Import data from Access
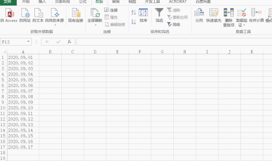Viewport: 272px width, 161px height. point(9,15)
